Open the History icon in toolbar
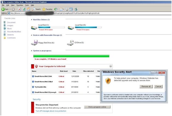172x116 pixels. [x=56, y=9]
